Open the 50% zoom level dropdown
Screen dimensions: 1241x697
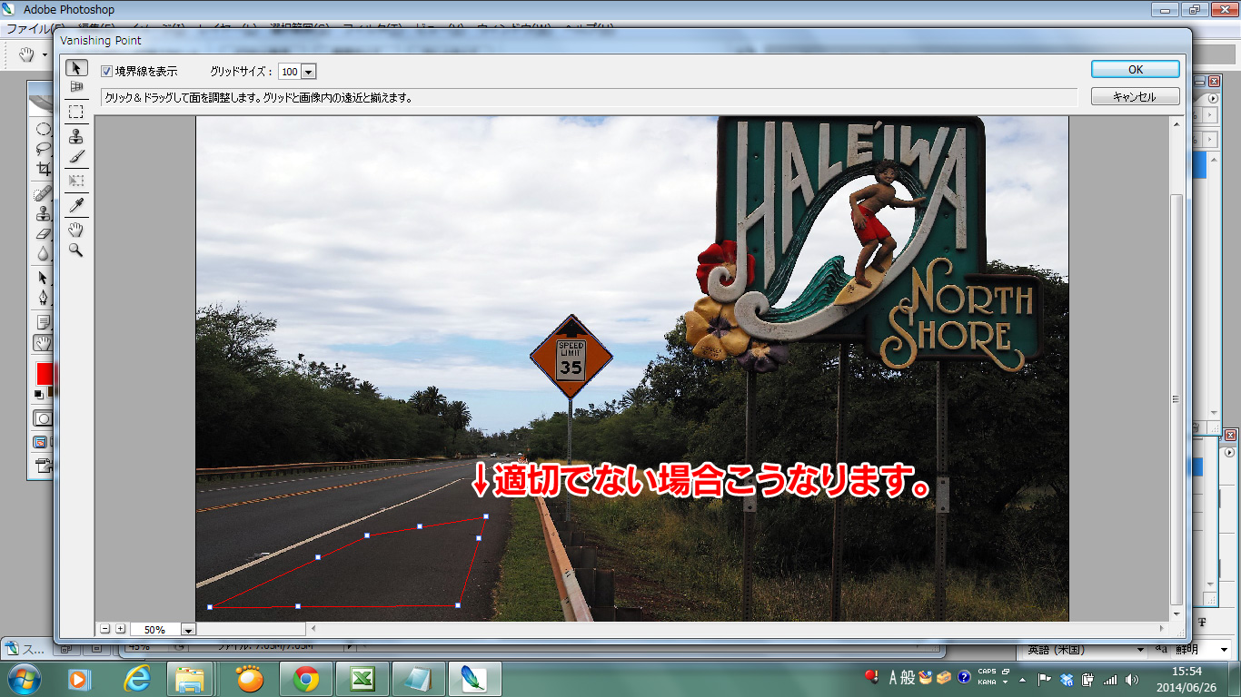click(x=188, y=629)
